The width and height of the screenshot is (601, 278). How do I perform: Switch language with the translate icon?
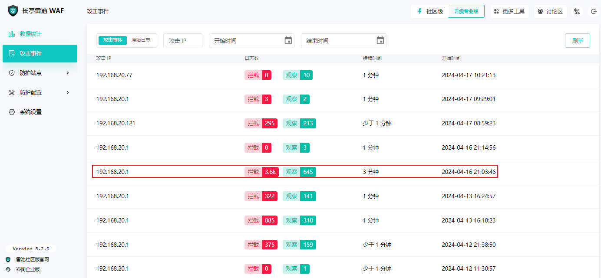(577, 12)
